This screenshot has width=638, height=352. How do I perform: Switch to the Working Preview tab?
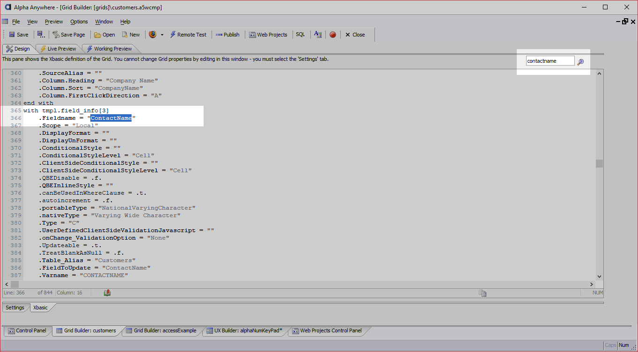click(109, 49)
